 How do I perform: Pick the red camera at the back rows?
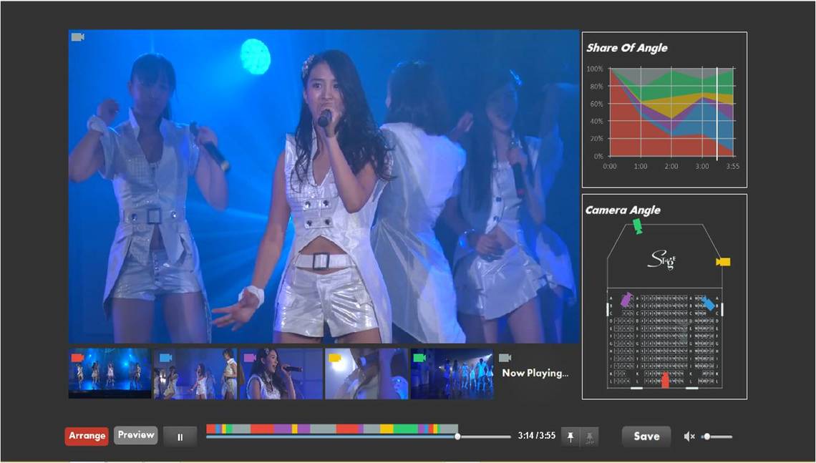tap(665, 380)
